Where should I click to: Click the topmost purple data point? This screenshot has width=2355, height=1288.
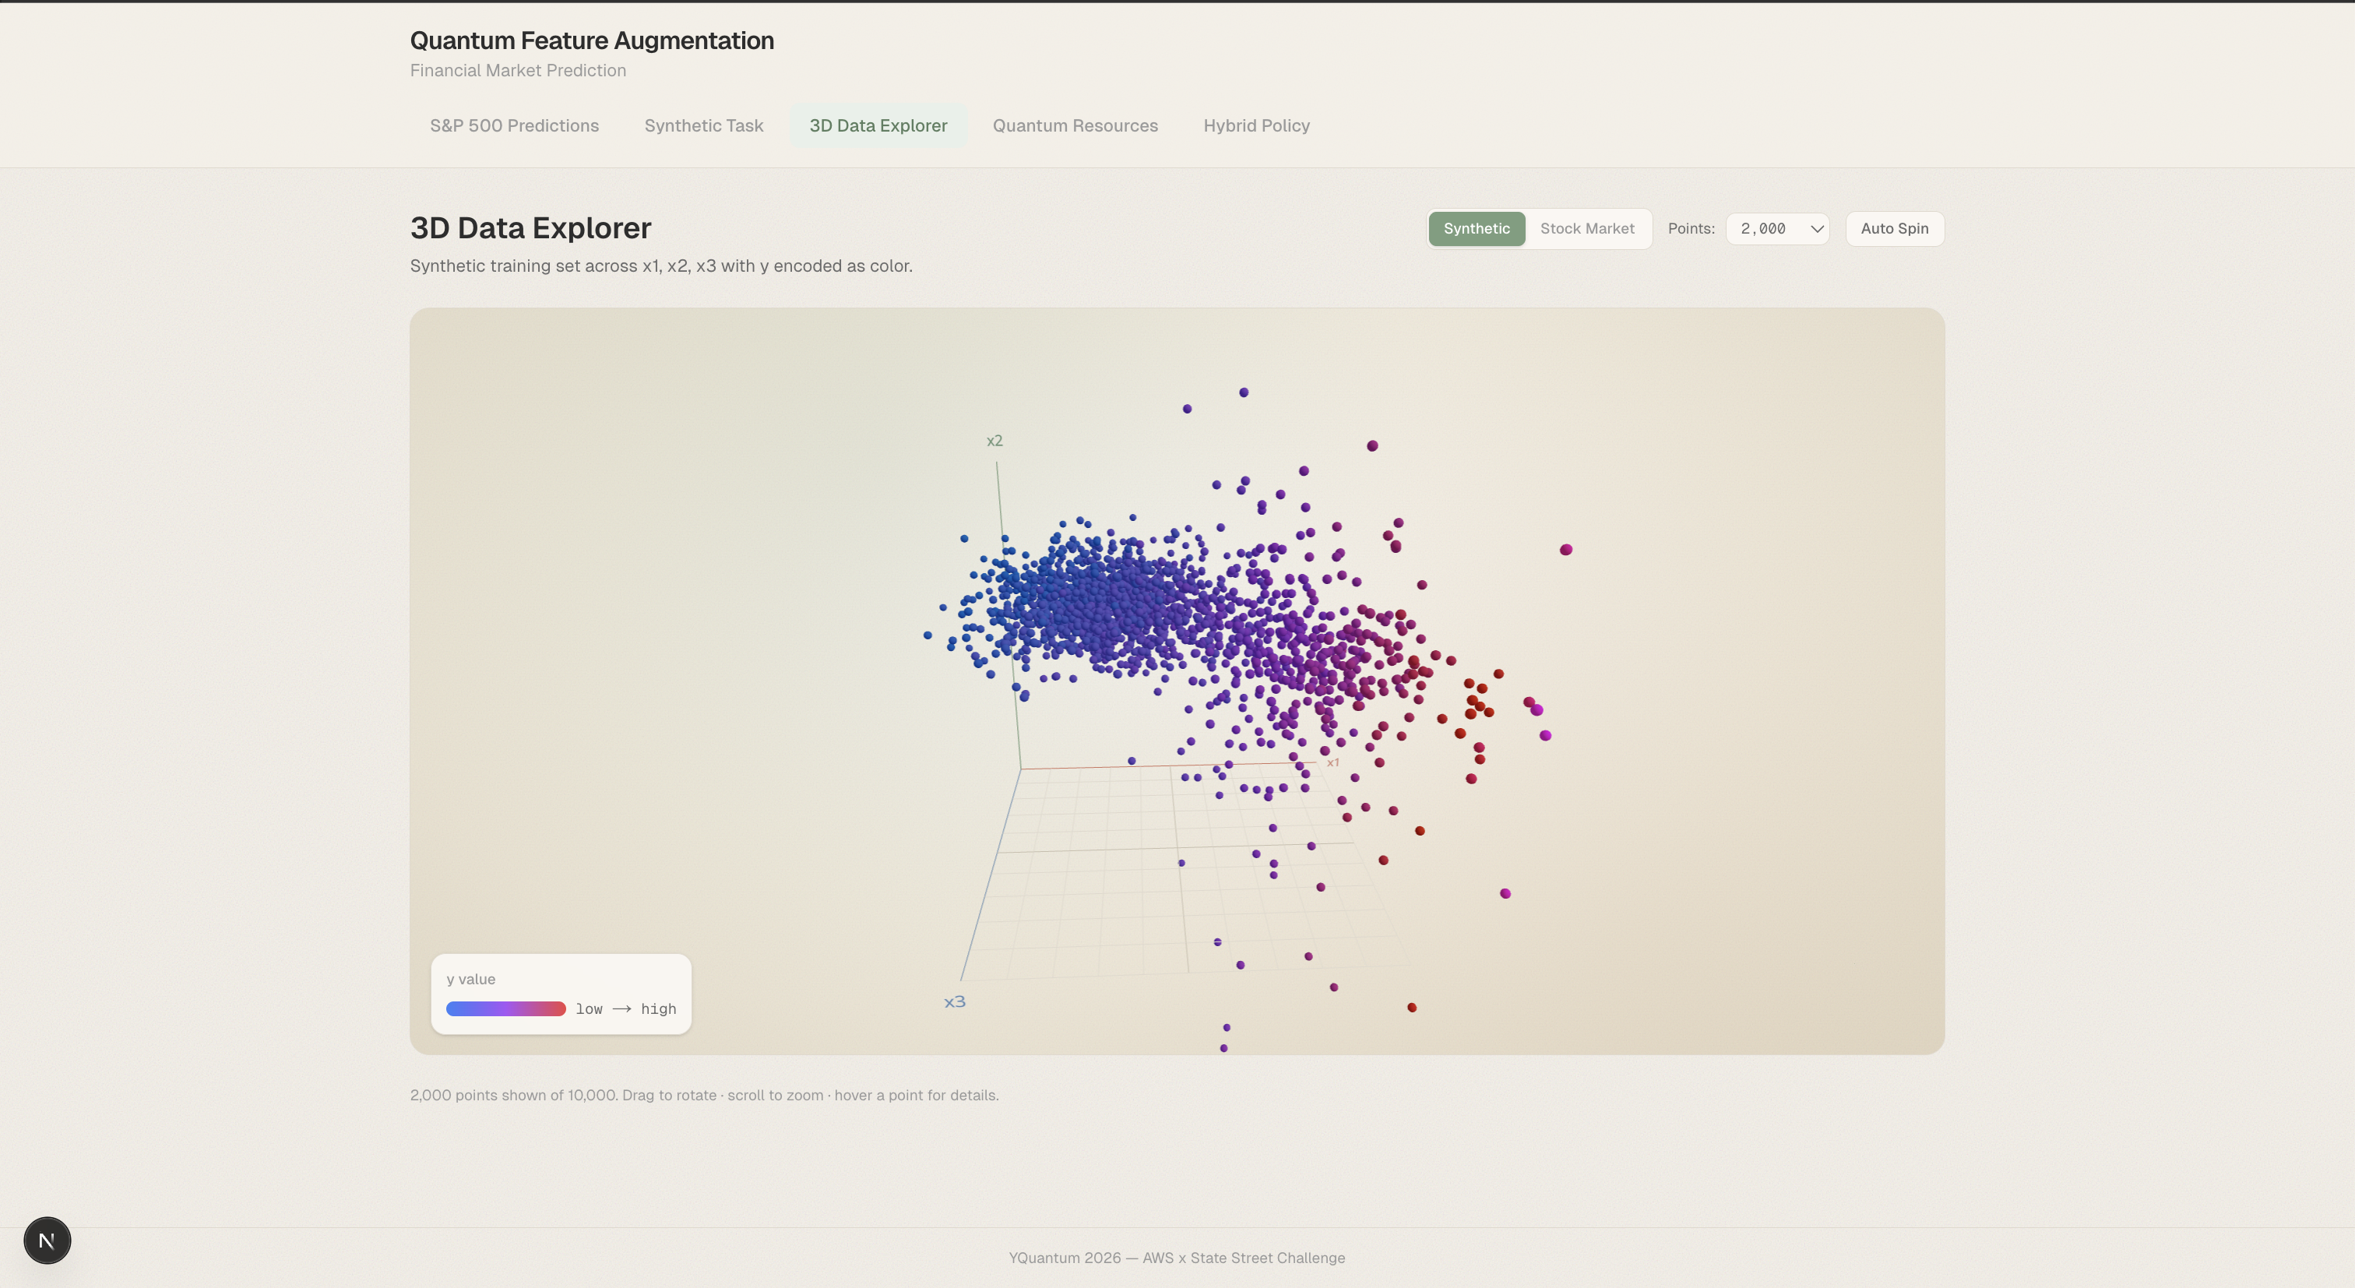(x=1244, y=392)
